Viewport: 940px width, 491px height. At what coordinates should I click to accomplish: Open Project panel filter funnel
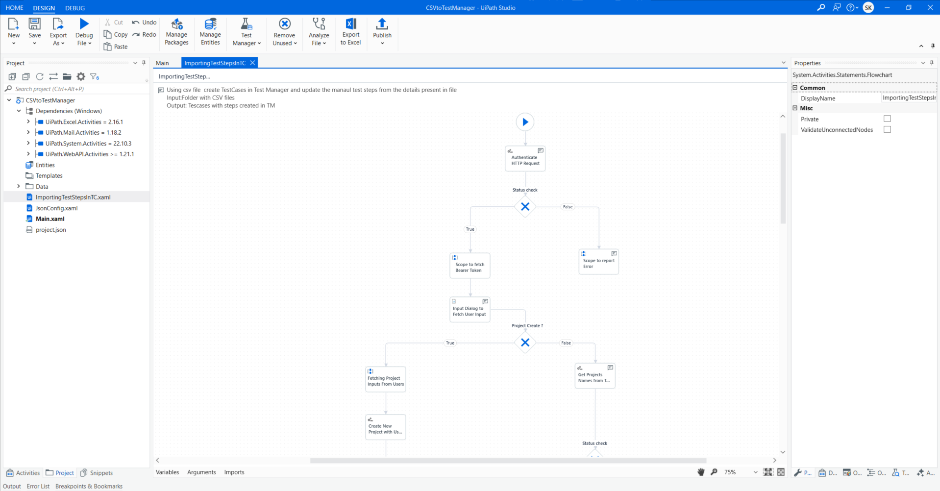click(x=95, y=76)
